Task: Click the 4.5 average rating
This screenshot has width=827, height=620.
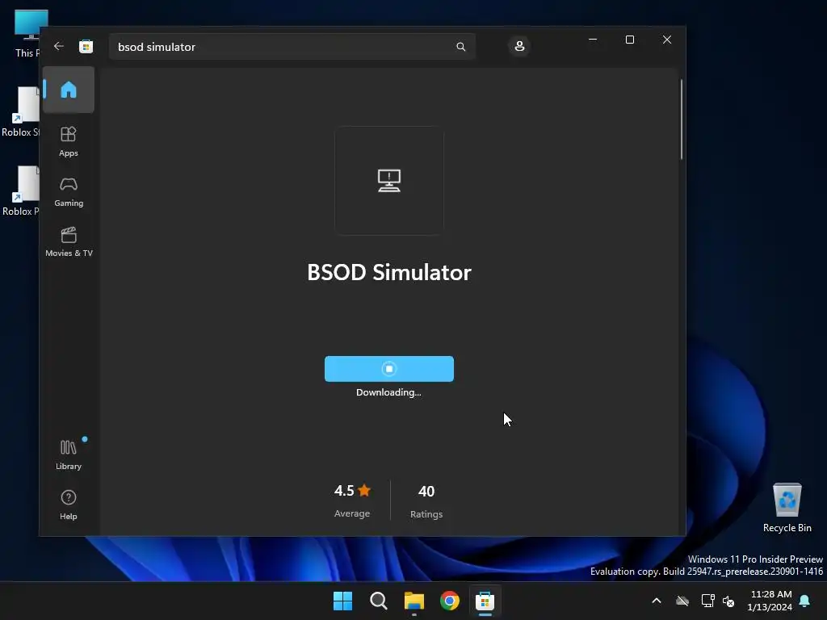Action: (352, 501)
